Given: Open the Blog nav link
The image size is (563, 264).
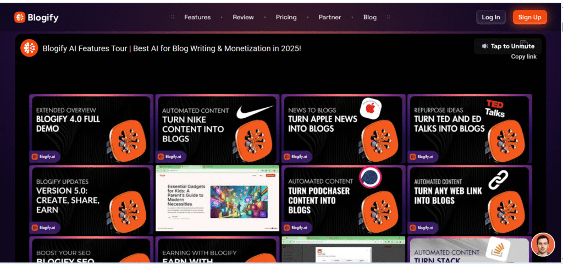Looking at the screenshot, I should coord(370,17).
